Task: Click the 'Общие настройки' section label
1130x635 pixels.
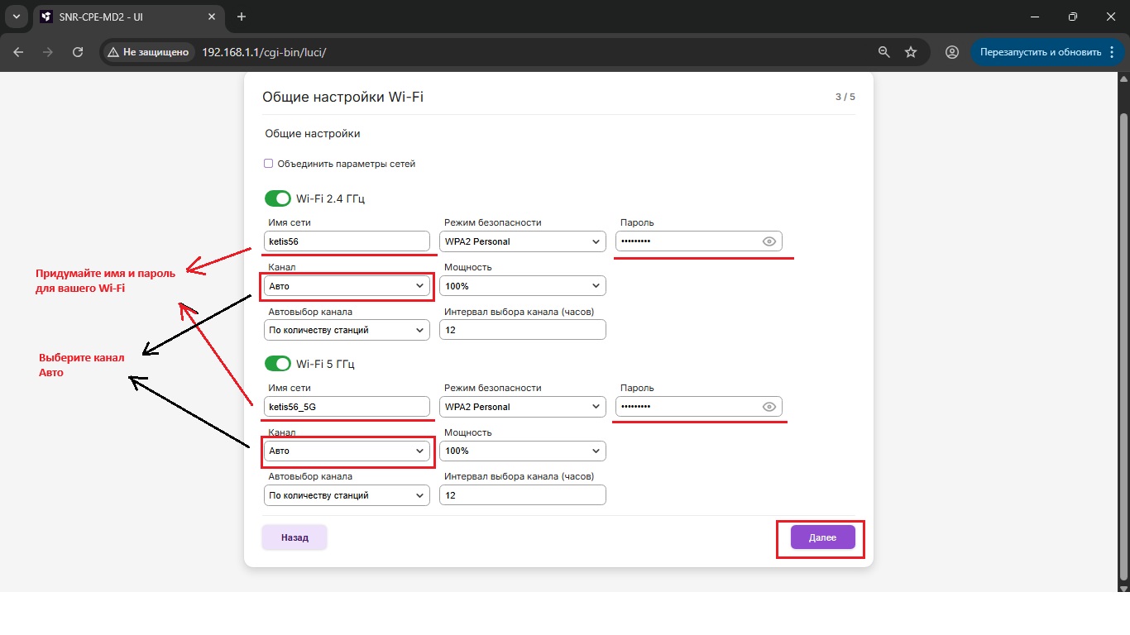Action: coord(312,133)
